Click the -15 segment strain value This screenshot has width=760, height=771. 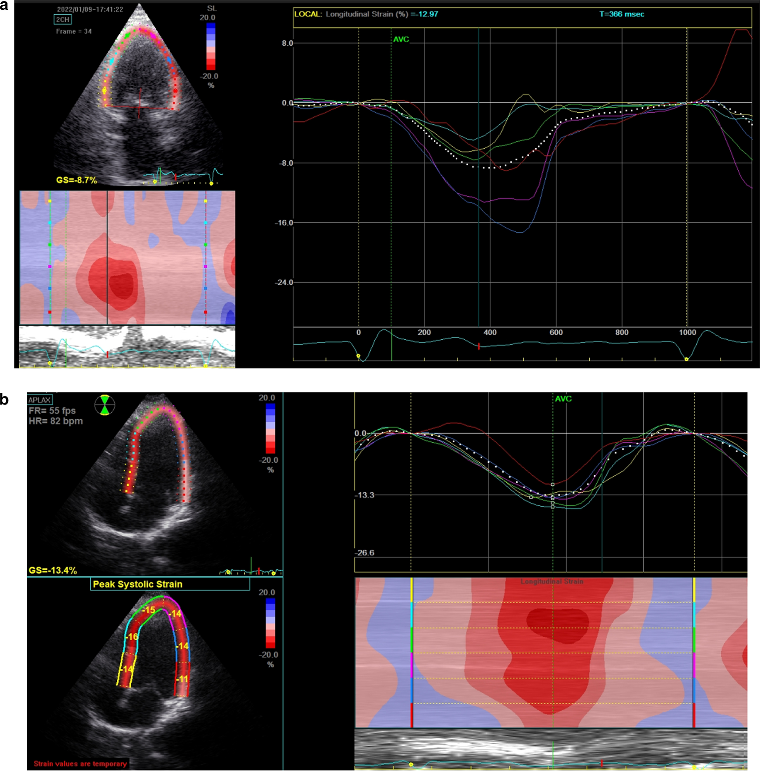(x=149, y=610)
